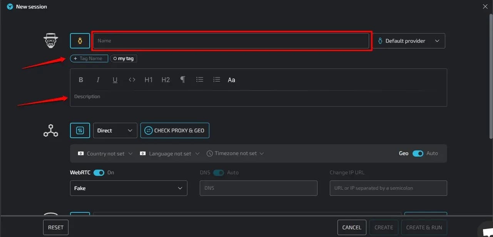Select the code formatting icon
Image resolution: width=493 pixels, height=237 pixels.
coord(132,80)
